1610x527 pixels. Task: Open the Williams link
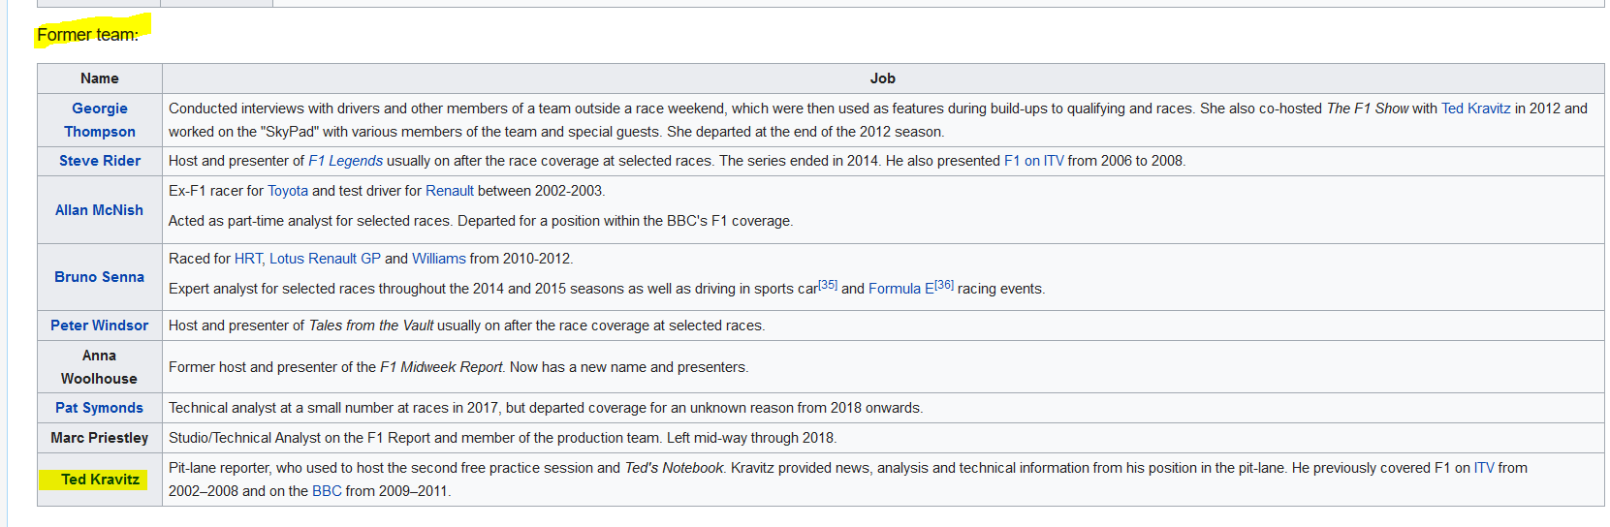[439, 259]
